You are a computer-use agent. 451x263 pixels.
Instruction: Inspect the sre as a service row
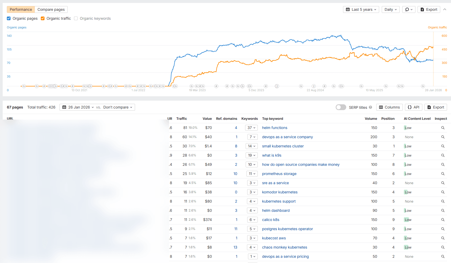(443, 183)
